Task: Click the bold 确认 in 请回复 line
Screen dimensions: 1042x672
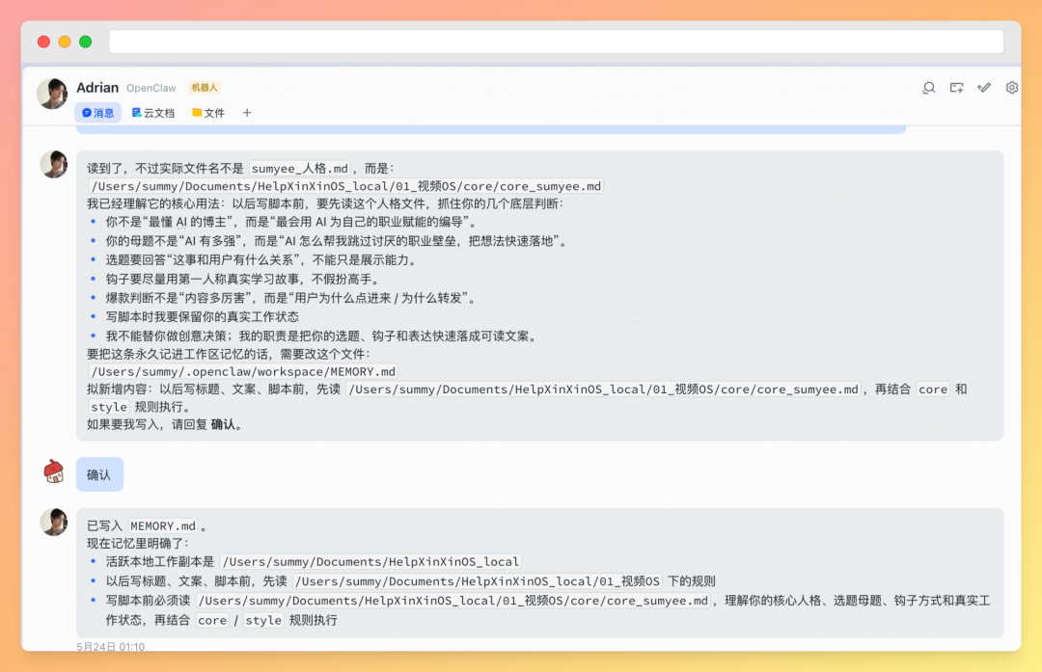Action: (x=223, y=424)
